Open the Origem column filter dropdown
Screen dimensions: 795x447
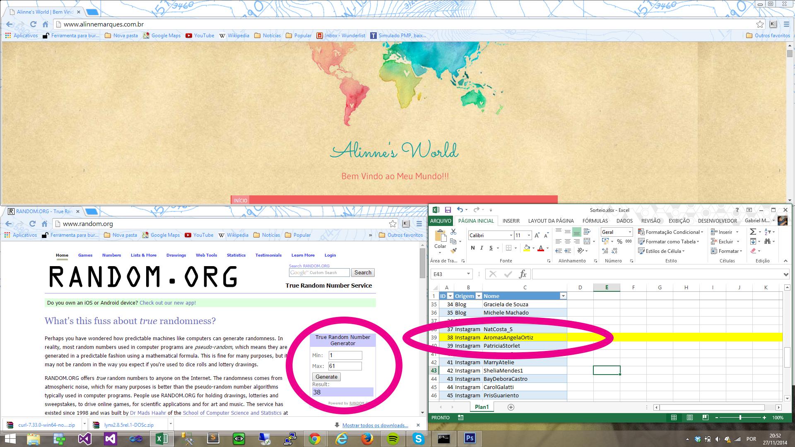click(x=479, y=296)
